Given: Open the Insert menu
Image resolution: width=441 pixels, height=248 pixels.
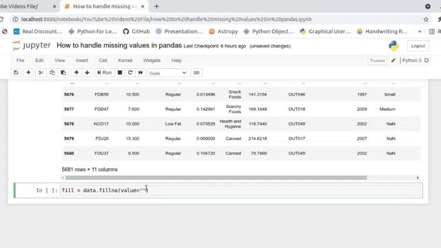Looking at the screenshot, I should (82, 61).
